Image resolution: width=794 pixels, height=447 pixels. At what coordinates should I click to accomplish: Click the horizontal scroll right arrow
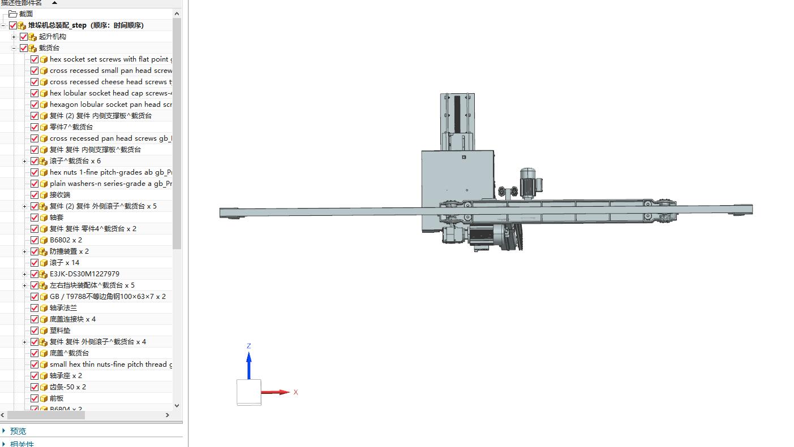click(168, 415)
